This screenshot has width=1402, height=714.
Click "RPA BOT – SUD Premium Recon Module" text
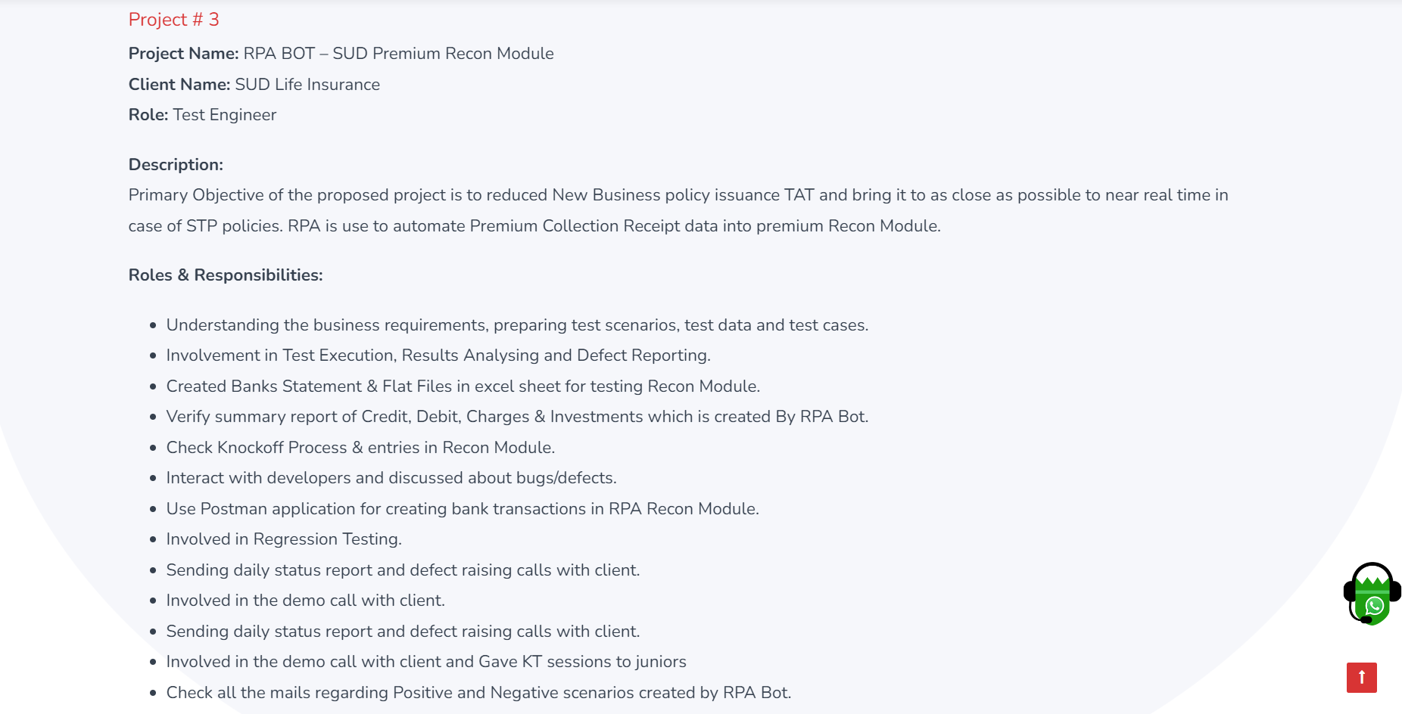[x=398, y=54]
